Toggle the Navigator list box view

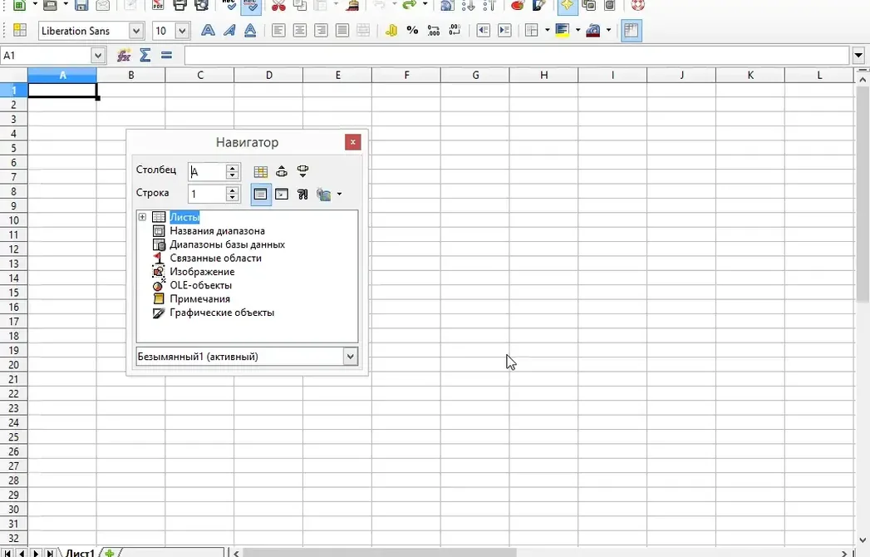[282, 195]
